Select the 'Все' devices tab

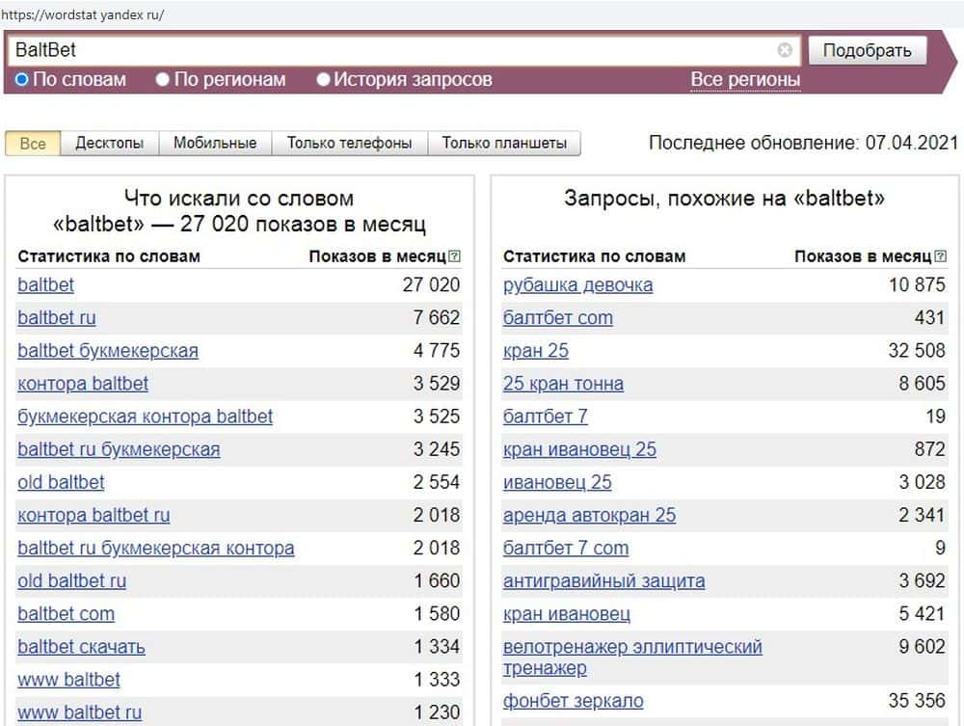pos(33,143)
